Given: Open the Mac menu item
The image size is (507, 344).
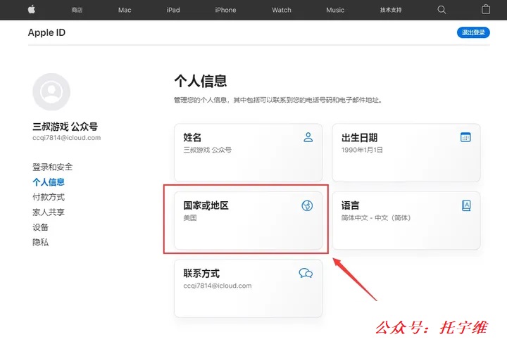Looking at the screenshot, I should coord(125,10).
